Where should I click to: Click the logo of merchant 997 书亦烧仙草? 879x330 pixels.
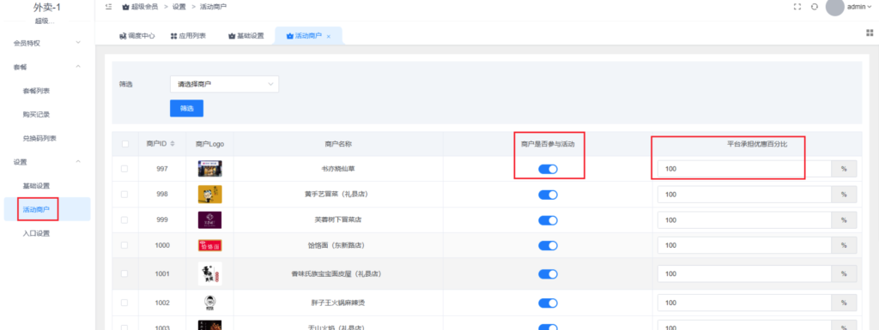point(209,168)
